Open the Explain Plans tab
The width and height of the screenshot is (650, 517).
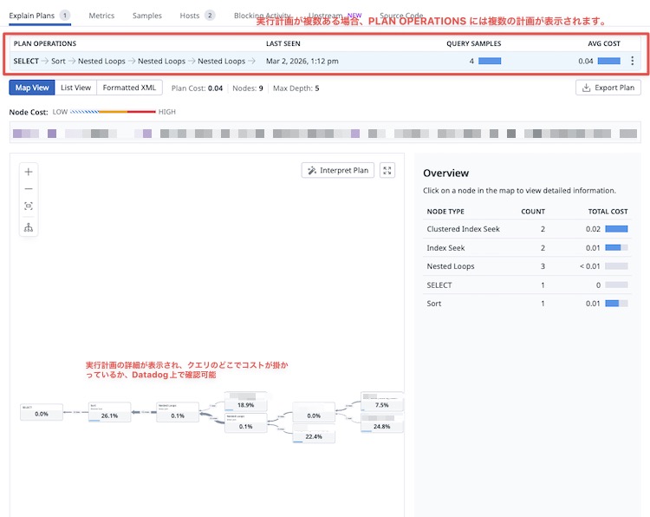tap(39, 16)
